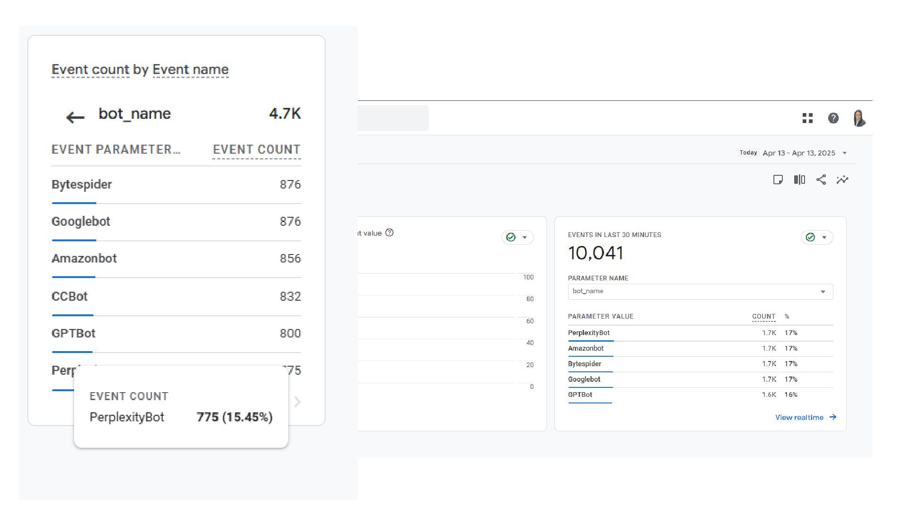The height and width of the screenshot is (509, 906).
Task: Expand the bot_name parameter name dropdown
Action: (700, 291)
